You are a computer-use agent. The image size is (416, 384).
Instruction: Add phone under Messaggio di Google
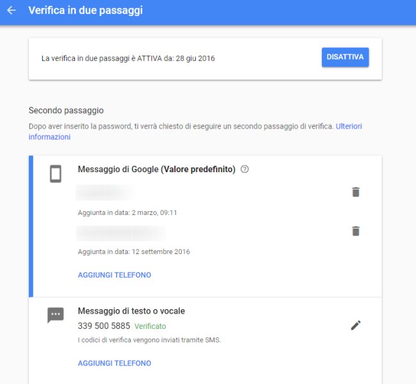[x=115, y=275]
